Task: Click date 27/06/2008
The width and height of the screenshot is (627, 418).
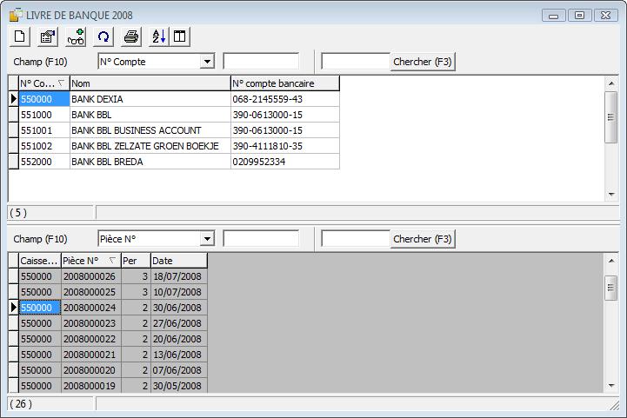Action: [179, 323]
